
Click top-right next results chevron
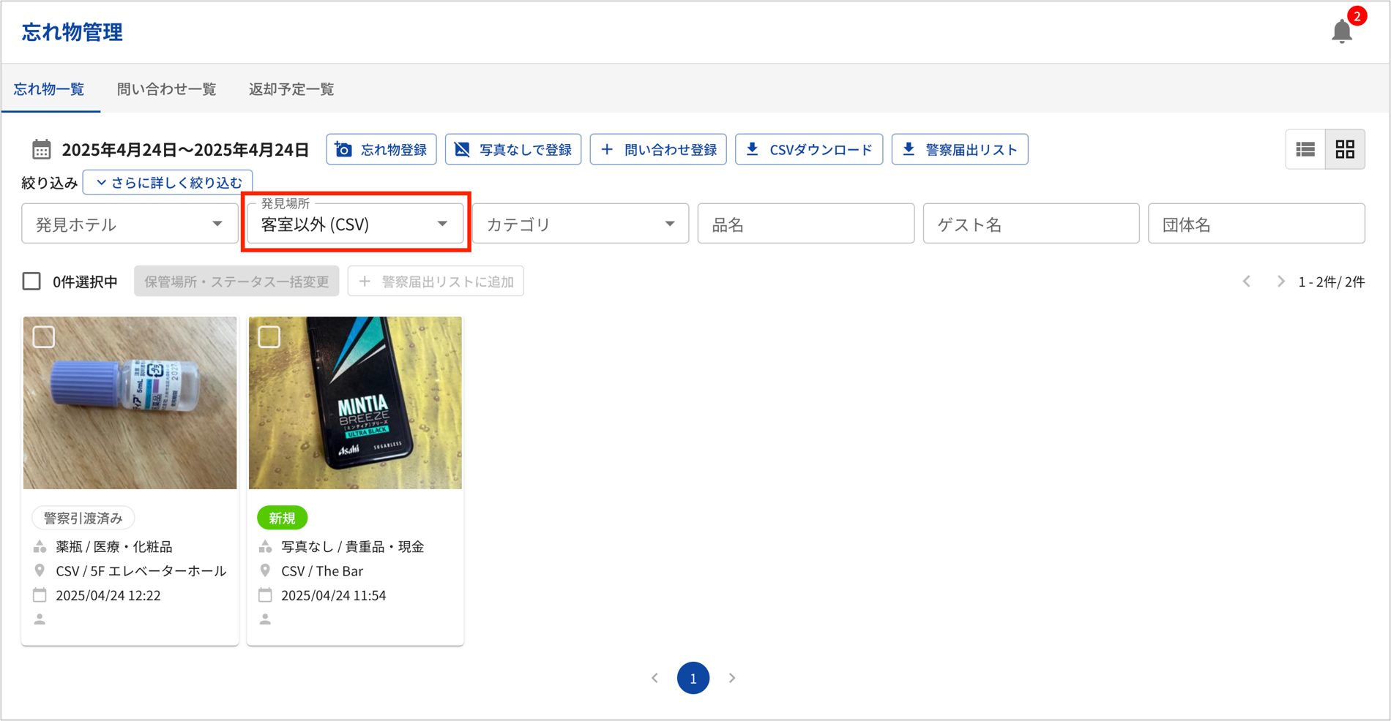point(1280,282)
